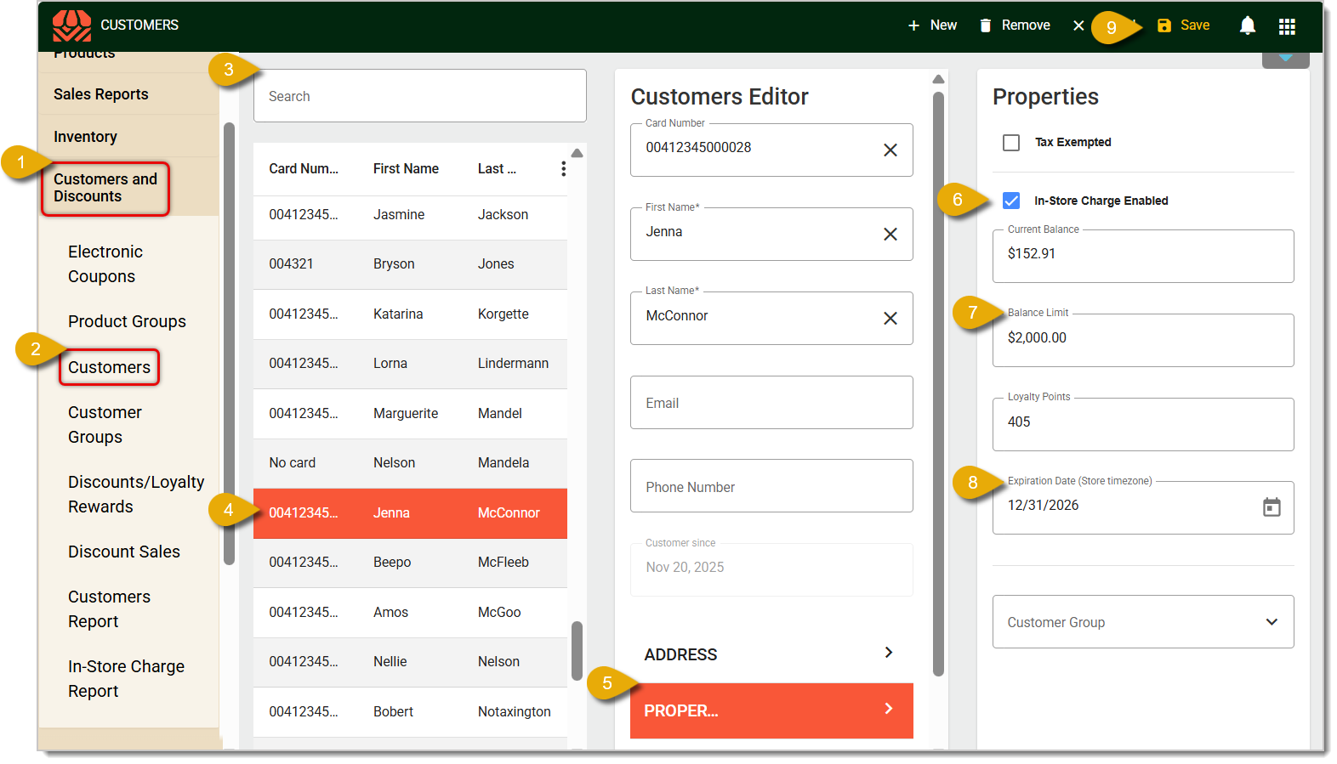Expand the PROPER... section
Screen dimensions: 1337x764
pos(771,710)
